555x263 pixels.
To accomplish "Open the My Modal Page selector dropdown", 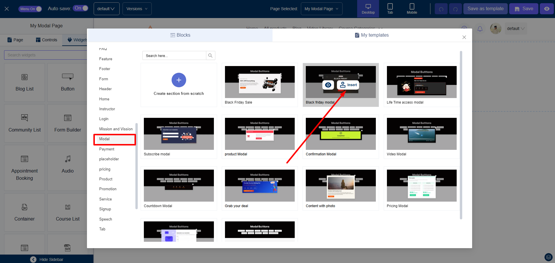I will coord(321,9).
